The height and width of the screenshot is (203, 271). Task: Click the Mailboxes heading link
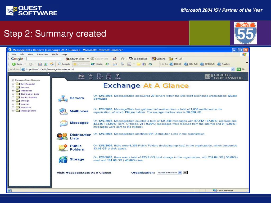tap(79, 111)
